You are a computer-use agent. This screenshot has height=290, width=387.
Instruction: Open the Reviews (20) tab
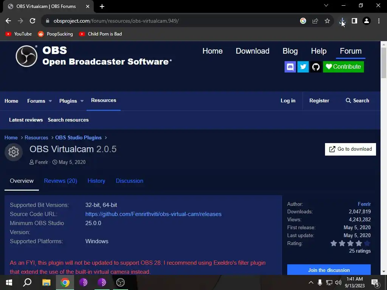[60, 181]
